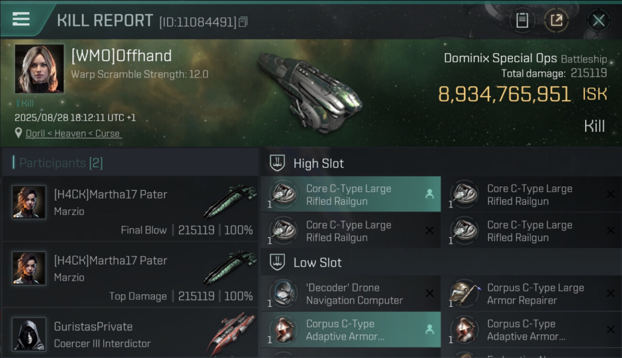Viewport: 622px width, 358px height.
Task: Open GuristasPrivate participant entry
Action: 130,334
